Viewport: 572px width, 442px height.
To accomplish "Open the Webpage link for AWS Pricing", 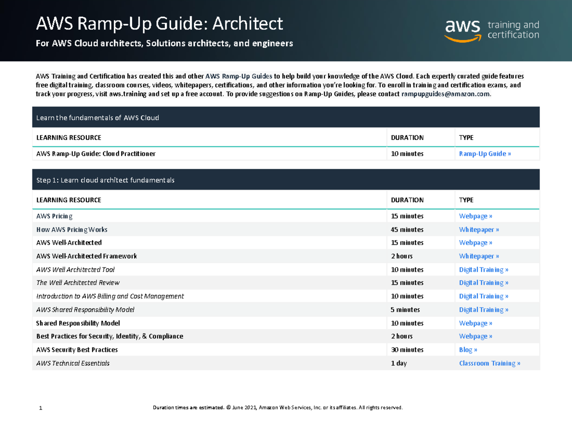I will point(475,216).
